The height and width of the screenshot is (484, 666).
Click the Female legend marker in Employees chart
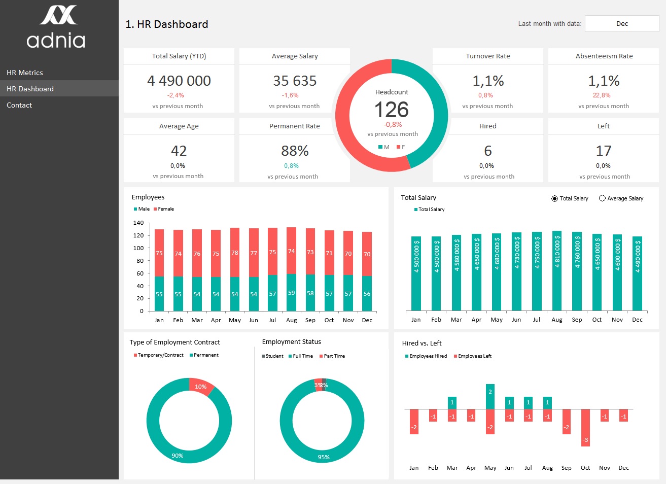[x=155, y=209]
